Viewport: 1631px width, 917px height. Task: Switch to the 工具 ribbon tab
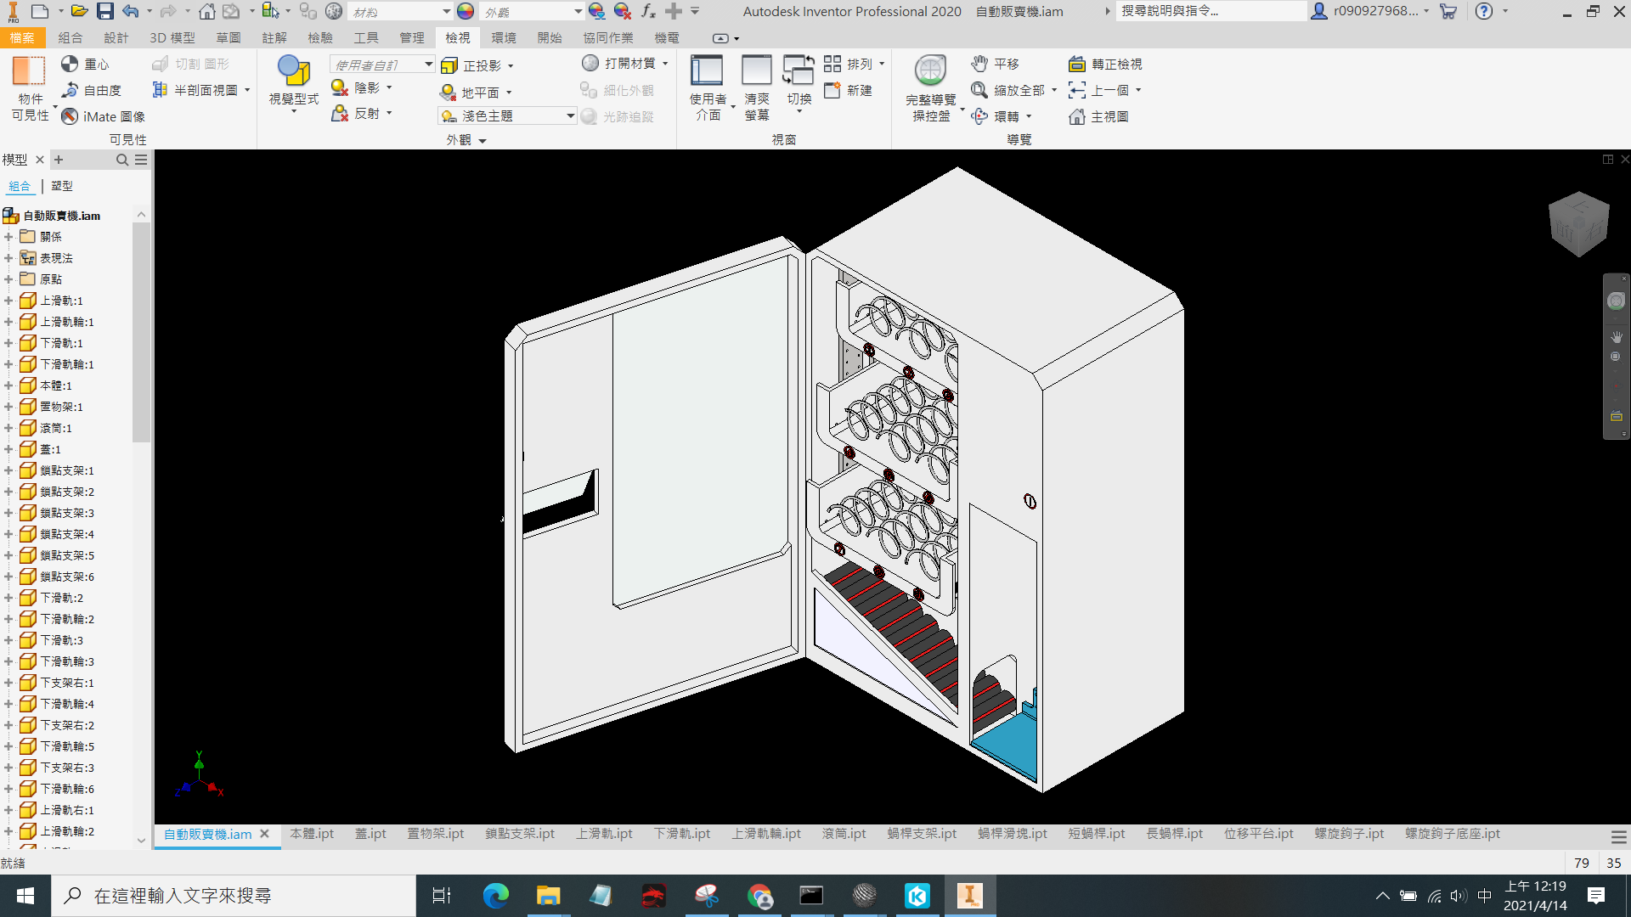click(x=366, y=38)
